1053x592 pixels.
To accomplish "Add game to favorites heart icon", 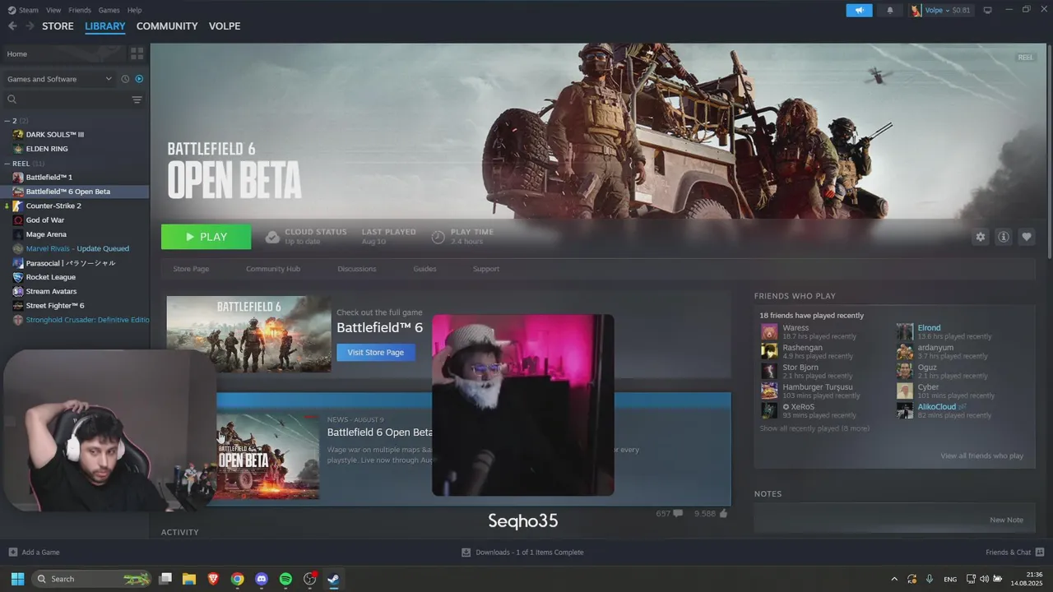I will (1027, 237).
